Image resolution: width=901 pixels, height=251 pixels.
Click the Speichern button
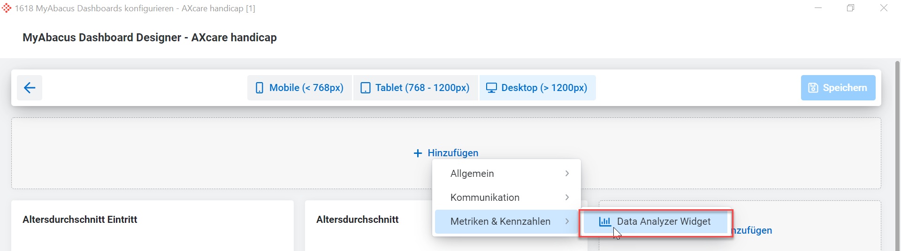838,88
